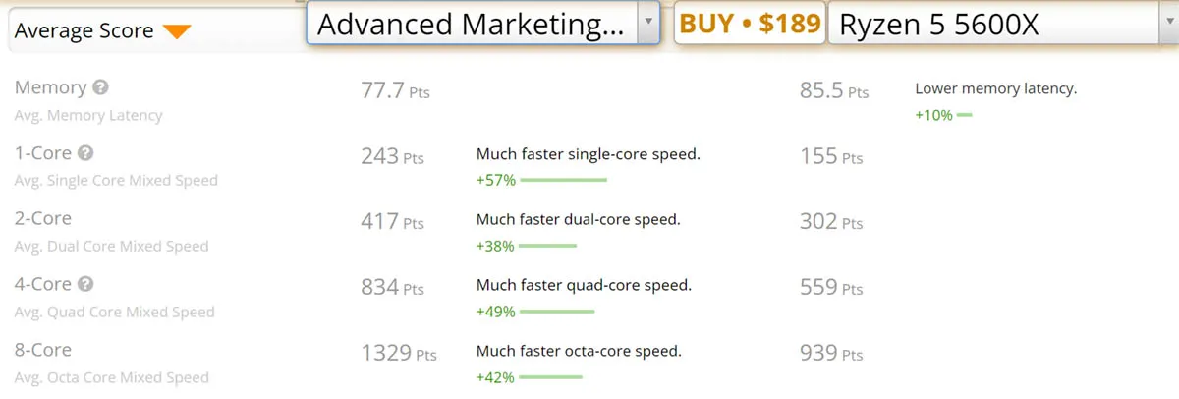Select the Advanced Marketing combo box text
The width and height of the screenshot is (1179, 399).
pos(472,24)
